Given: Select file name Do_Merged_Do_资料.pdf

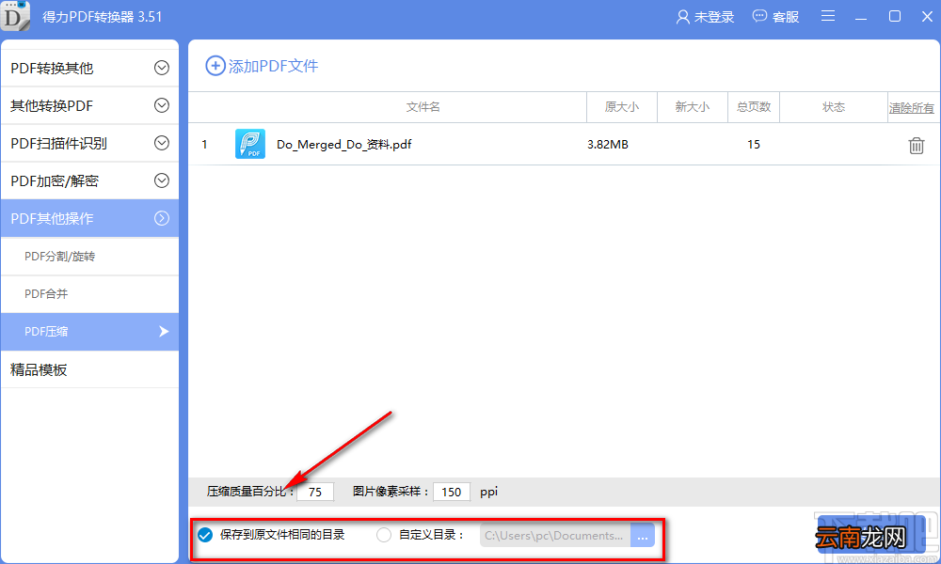Looking at the screenshot, I should point(343,145).
